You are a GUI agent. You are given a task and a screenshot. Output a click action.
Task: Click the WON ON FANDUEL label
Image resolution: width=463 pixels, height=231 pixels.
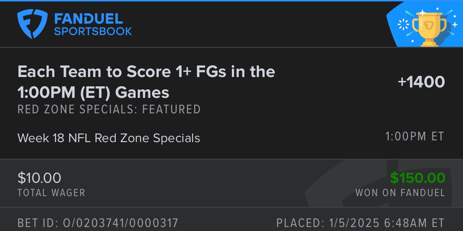click(400, 192)
